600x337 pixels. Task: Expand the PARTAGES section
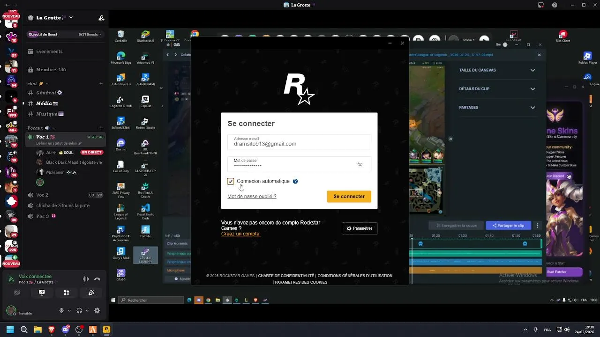[497, 108]
